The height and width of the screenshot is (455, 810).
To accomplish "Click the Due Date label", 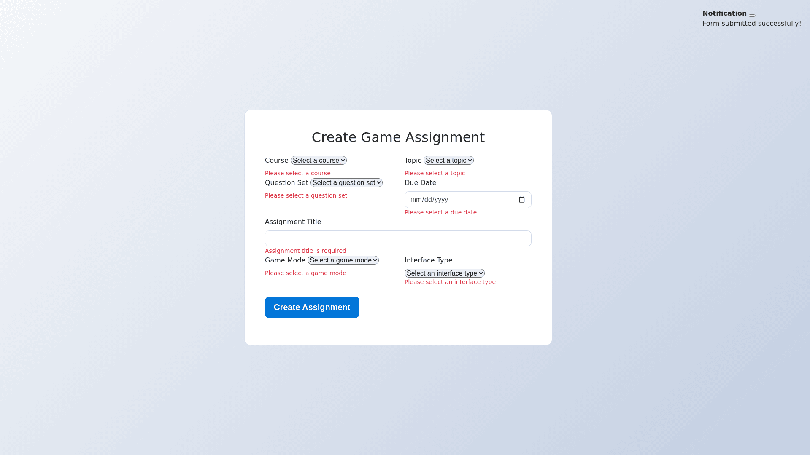I will [x=420, y=183].
